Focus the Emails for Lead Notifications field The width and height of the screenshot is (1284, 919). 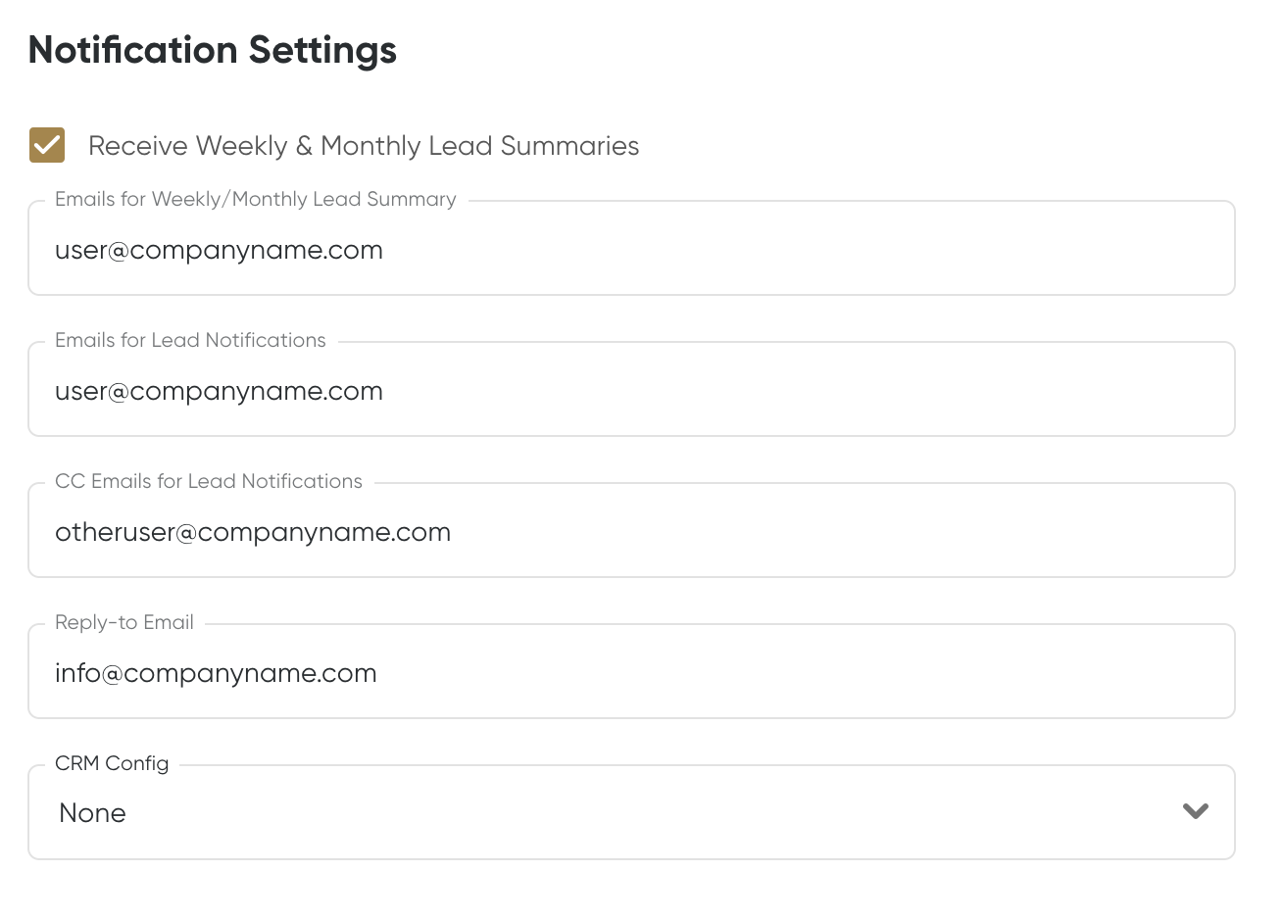click(x=631, y=389)
